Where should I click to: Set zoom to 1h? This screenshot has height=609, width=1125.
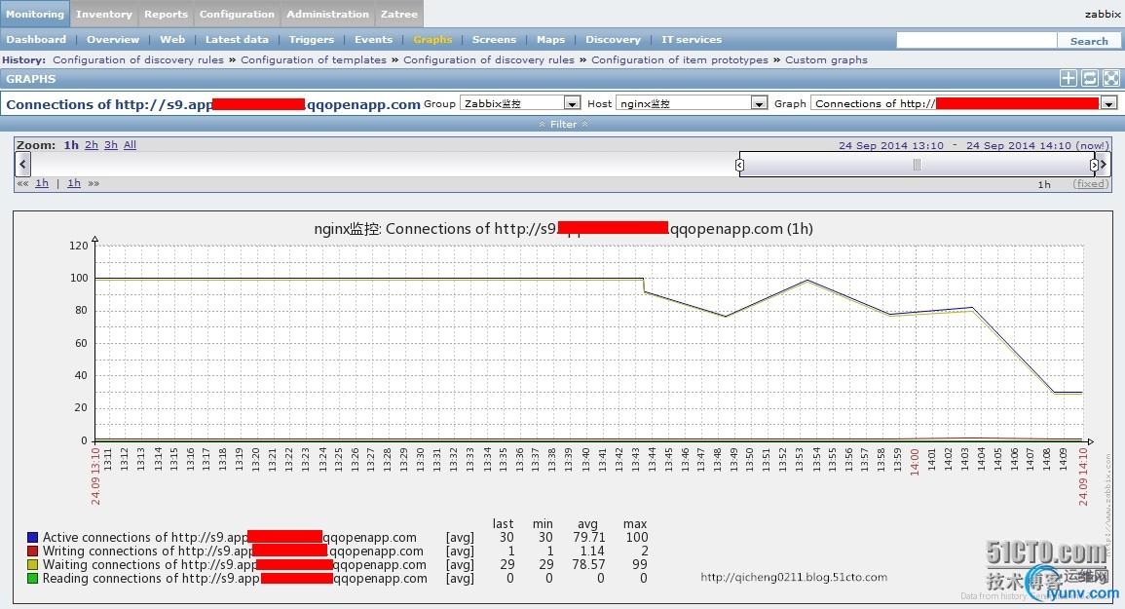pos(71,145)
